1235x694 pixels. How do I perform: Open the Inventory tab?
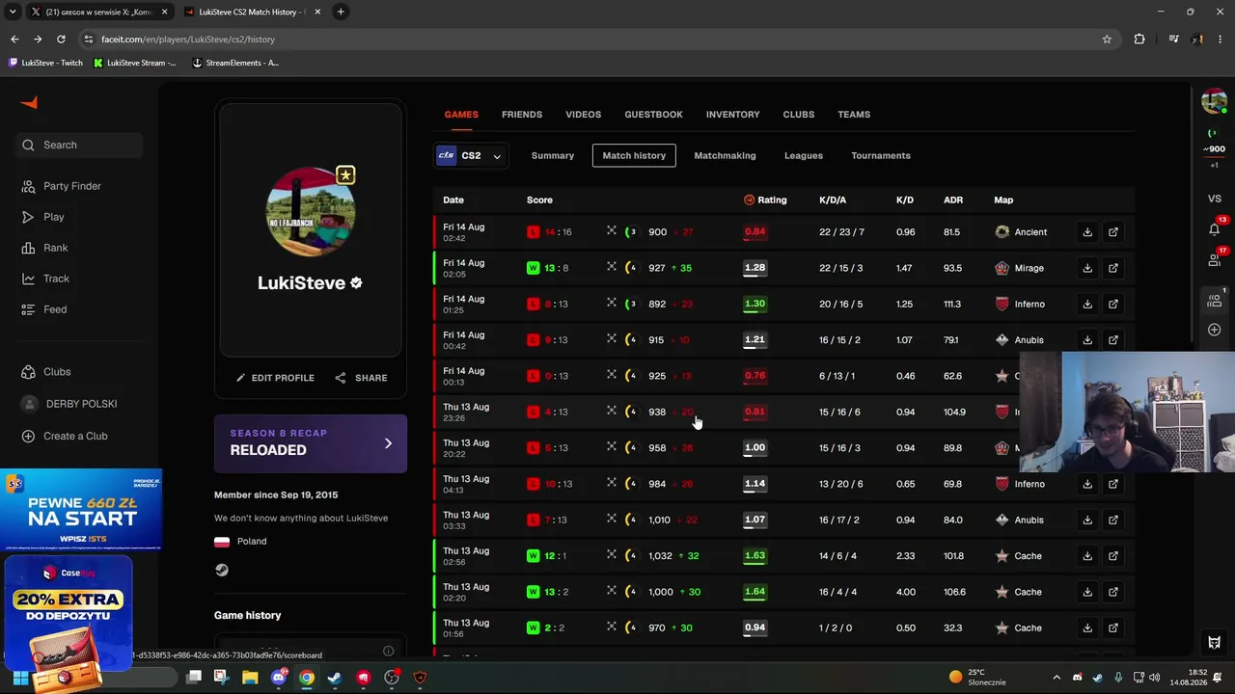coord(732,115)
